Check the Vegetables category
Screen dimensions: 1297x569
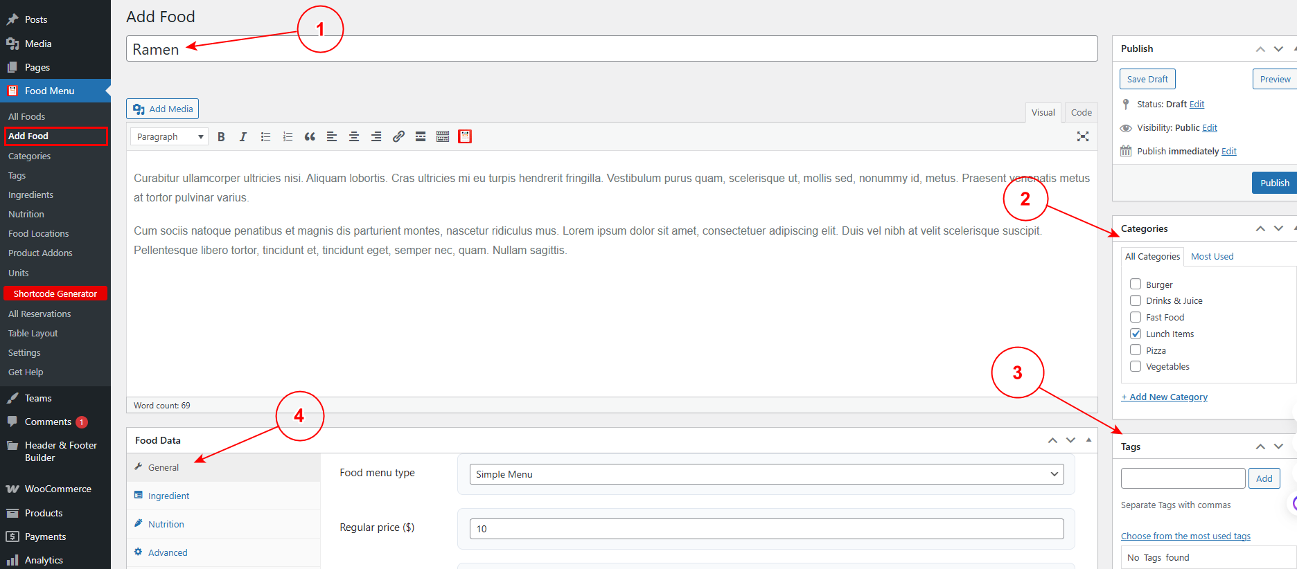(1136, 366)
